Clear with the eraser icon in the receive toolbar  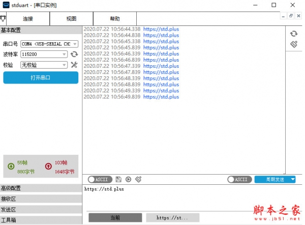tap(138, 179)
